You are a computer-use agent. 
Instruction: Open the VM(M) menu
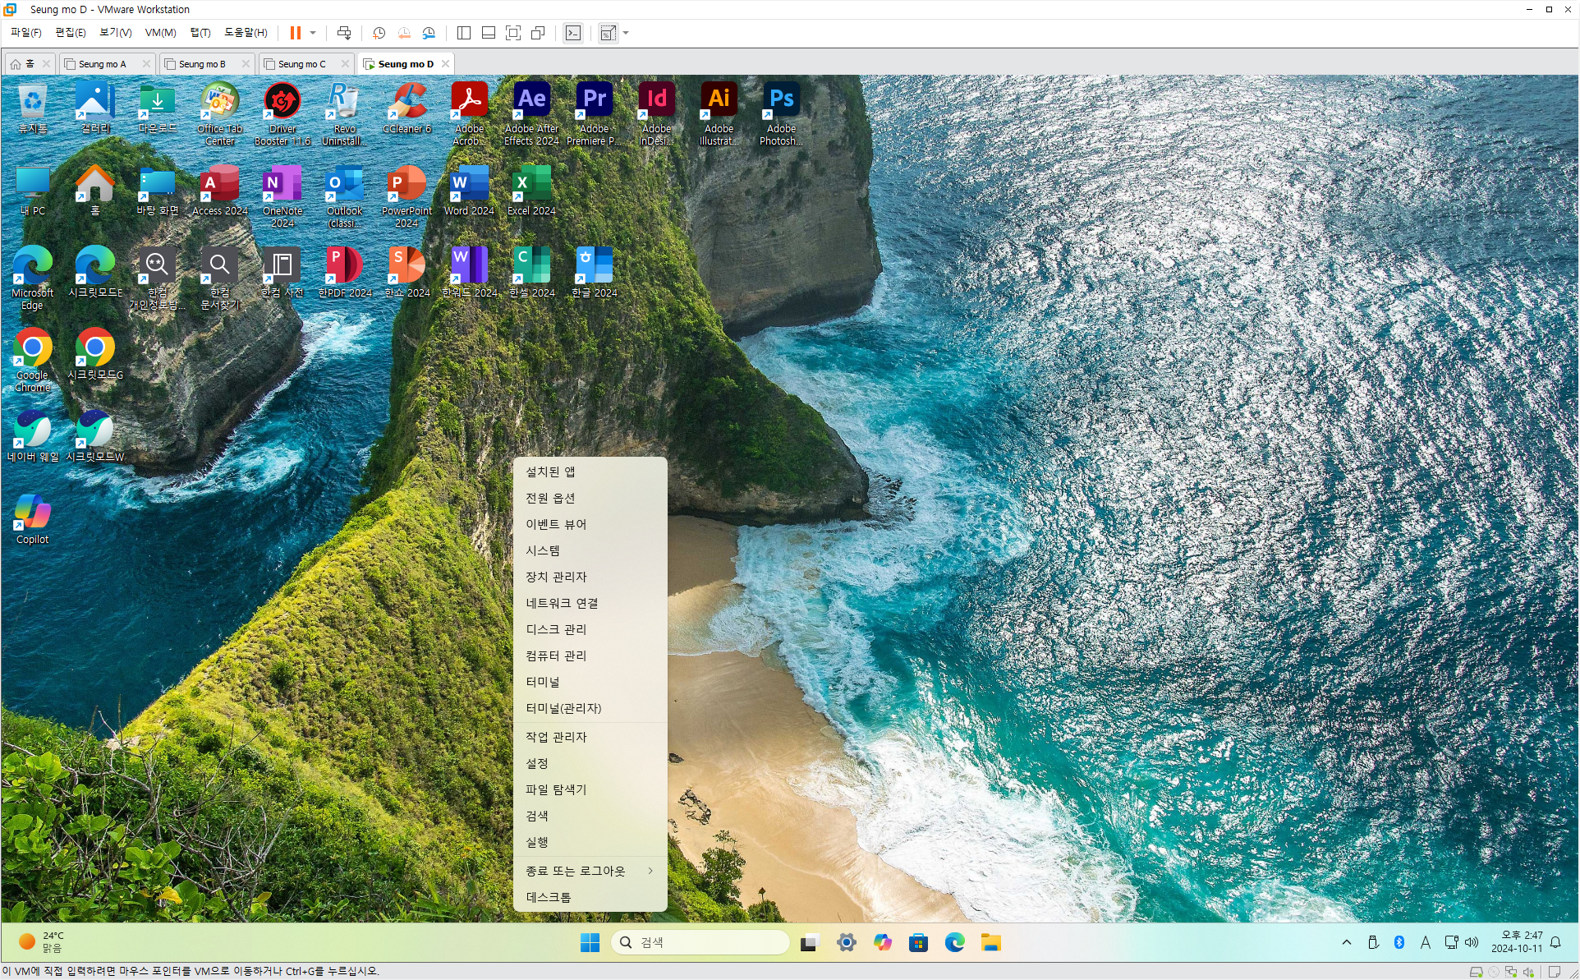pyautogui.click(x=160, y=33)
